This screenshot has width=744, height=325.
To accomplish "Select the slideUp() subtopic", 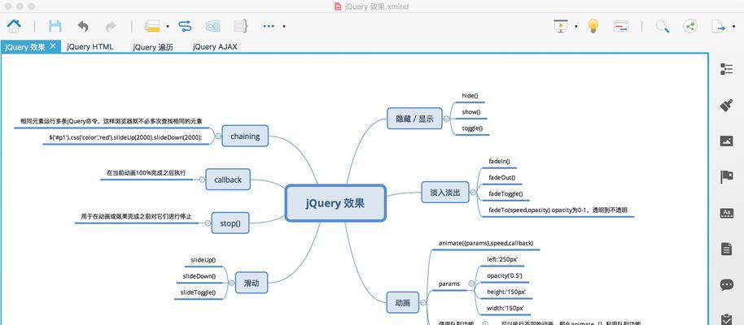I will [204, 260].
